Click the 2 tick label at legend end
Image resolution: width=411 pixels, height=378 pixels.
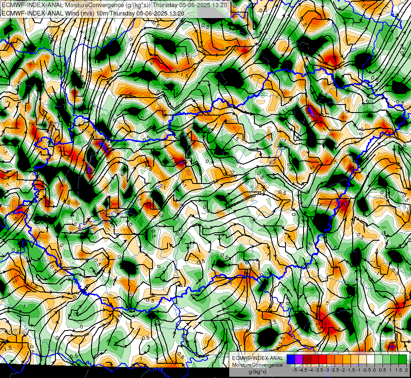(406, 370)
